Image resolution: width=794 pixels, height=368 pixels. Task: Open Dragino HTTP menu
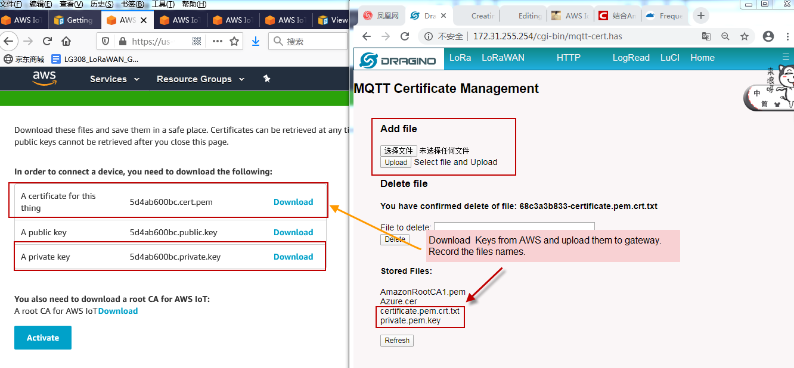coord(569,58)
